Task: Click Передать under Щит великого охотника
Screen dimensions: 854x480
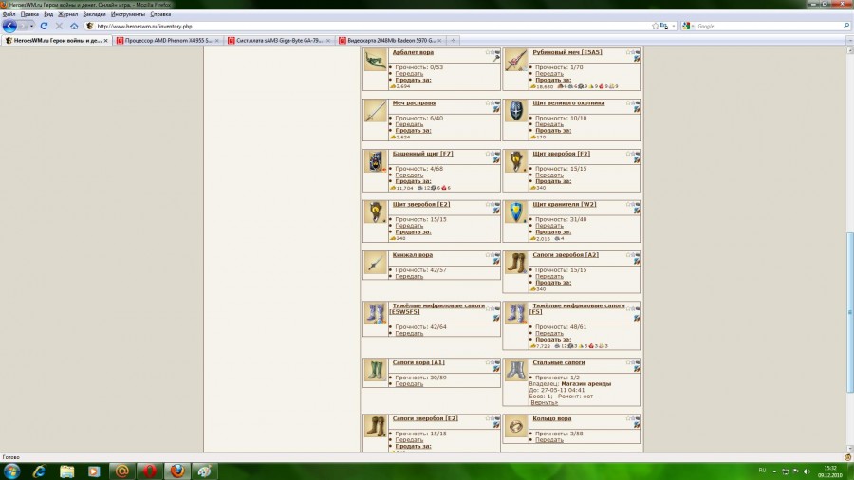Action: [x=549, y=124]
